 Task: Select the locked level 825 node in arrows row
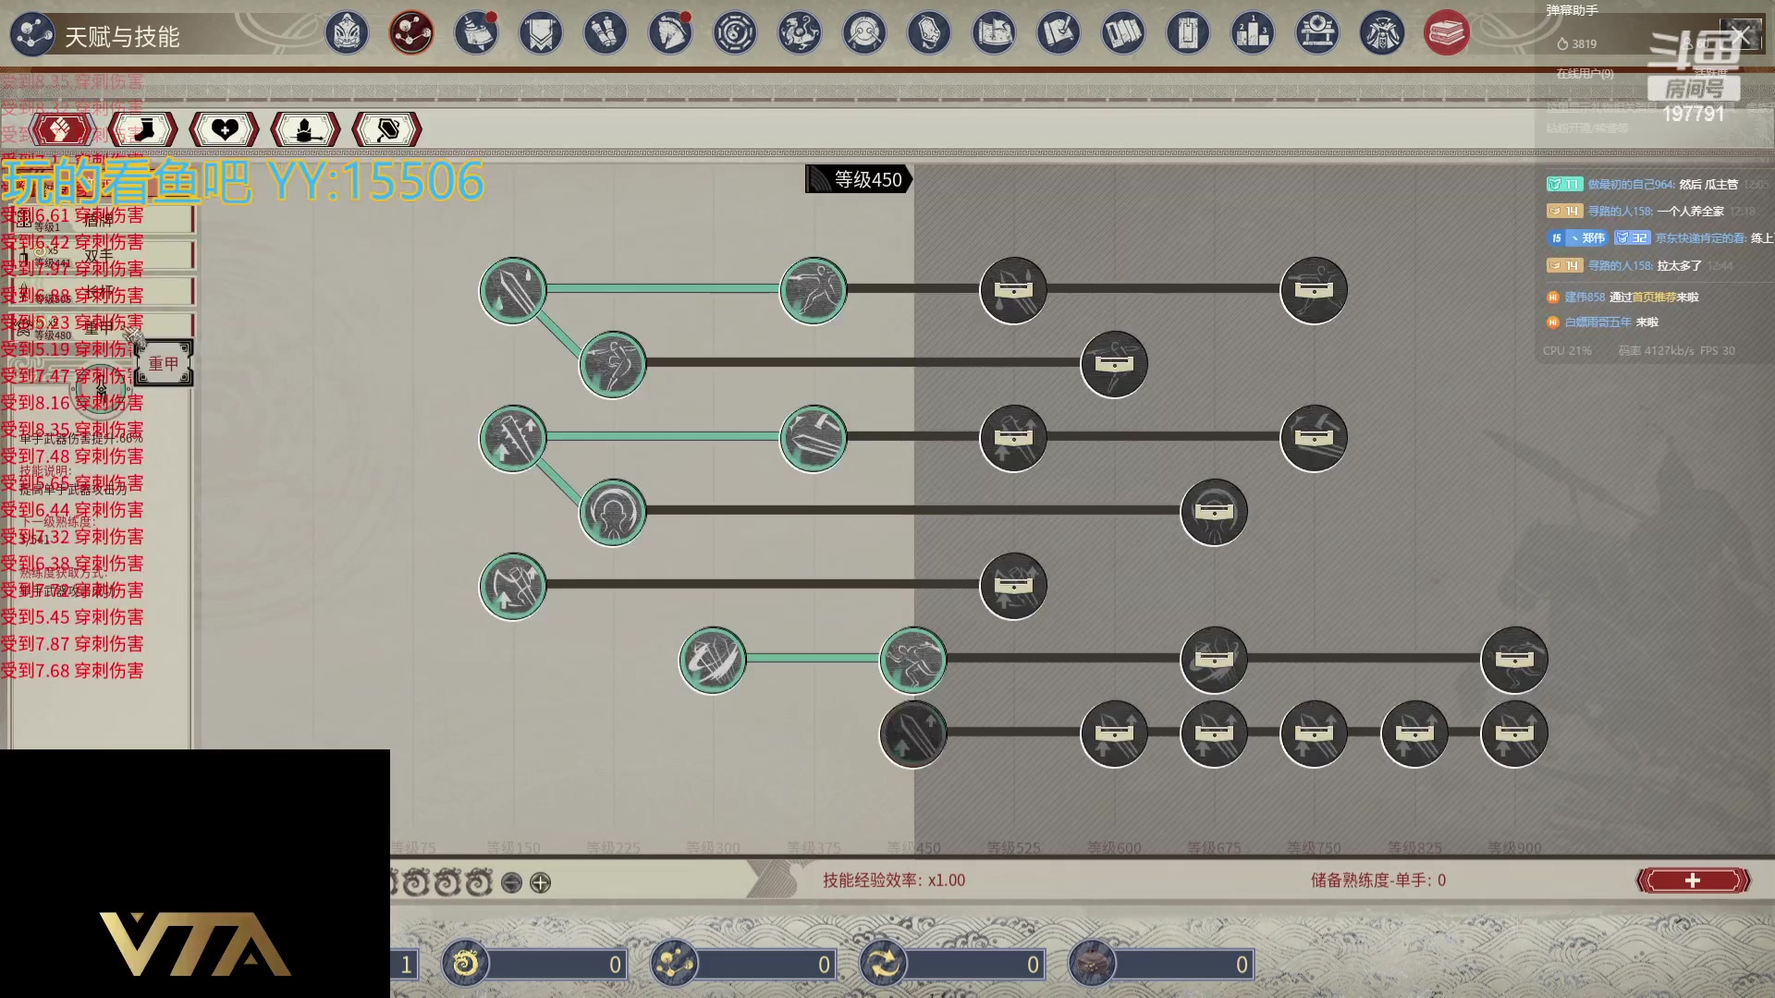[x=1414, y=734]
